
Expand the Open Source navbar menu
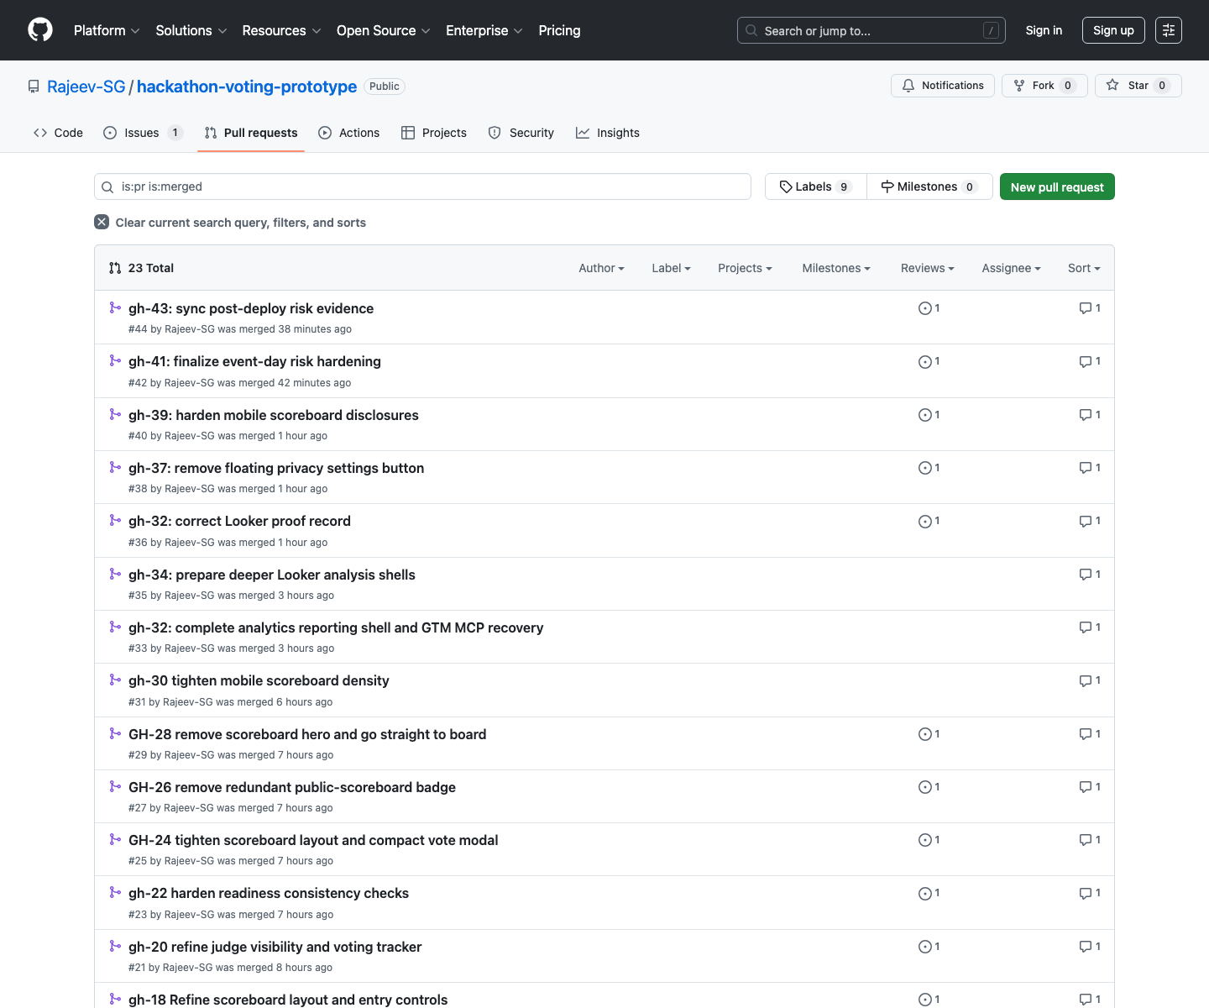pos(382,30)
